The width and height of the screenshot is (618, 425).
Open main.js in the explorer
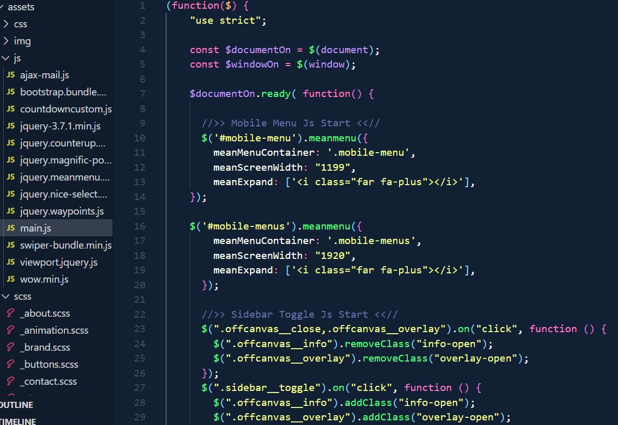pyautogui.click(x=36, y=228)
